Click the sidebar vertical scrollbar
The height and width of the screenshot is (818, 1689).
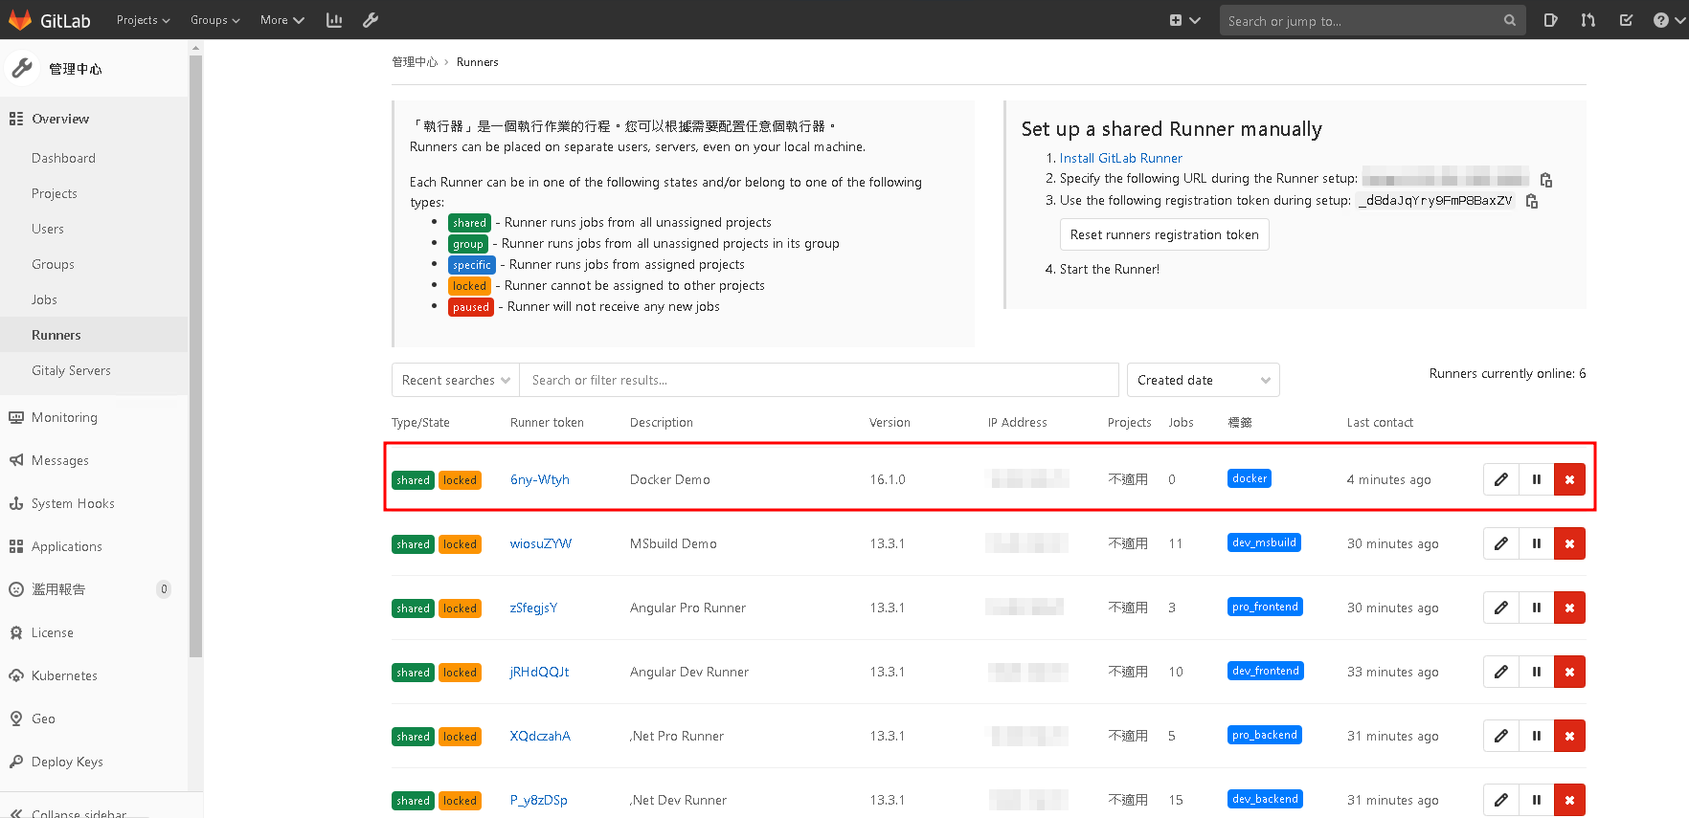tap(195, 356)
